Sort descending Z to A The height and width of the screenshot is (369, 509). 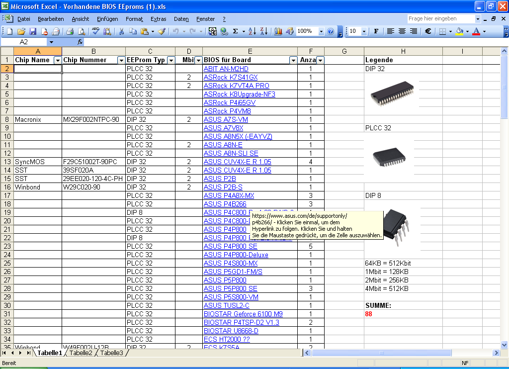[x=264, y=31]
